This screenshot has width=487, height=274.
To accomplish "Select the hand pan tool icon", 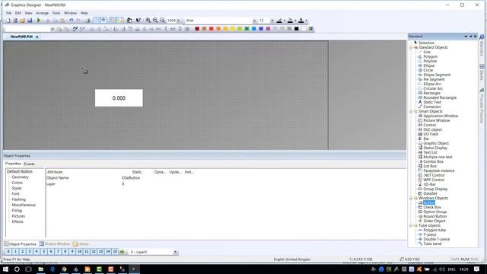I will click(x=129, y=21).
